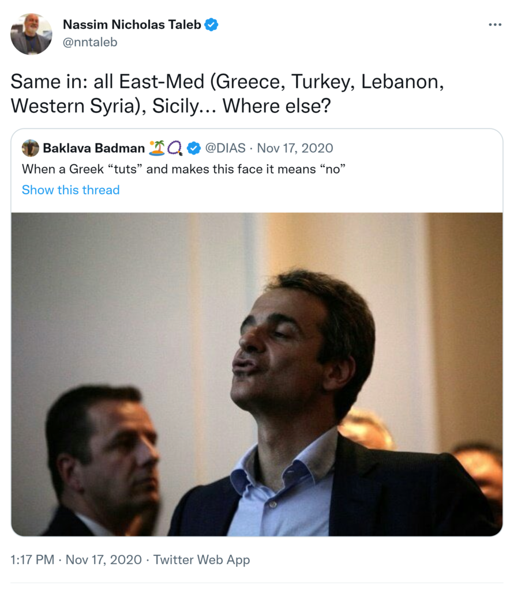The width and height of the screenshot is (510, 590).
Task: Click Nassim Nicholas Taleb's profile avatar
Action: [x=31, y=34]
